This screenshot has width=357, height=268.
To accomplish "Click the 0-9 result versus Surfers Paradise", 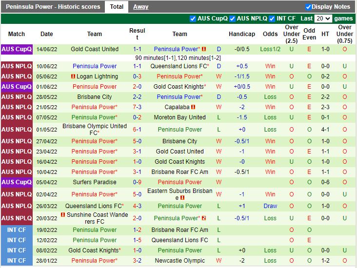I will coord(137,182).
